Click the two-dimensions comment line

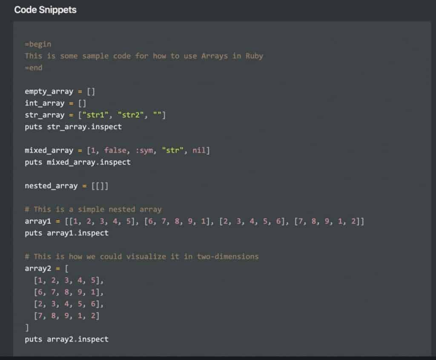141,256
